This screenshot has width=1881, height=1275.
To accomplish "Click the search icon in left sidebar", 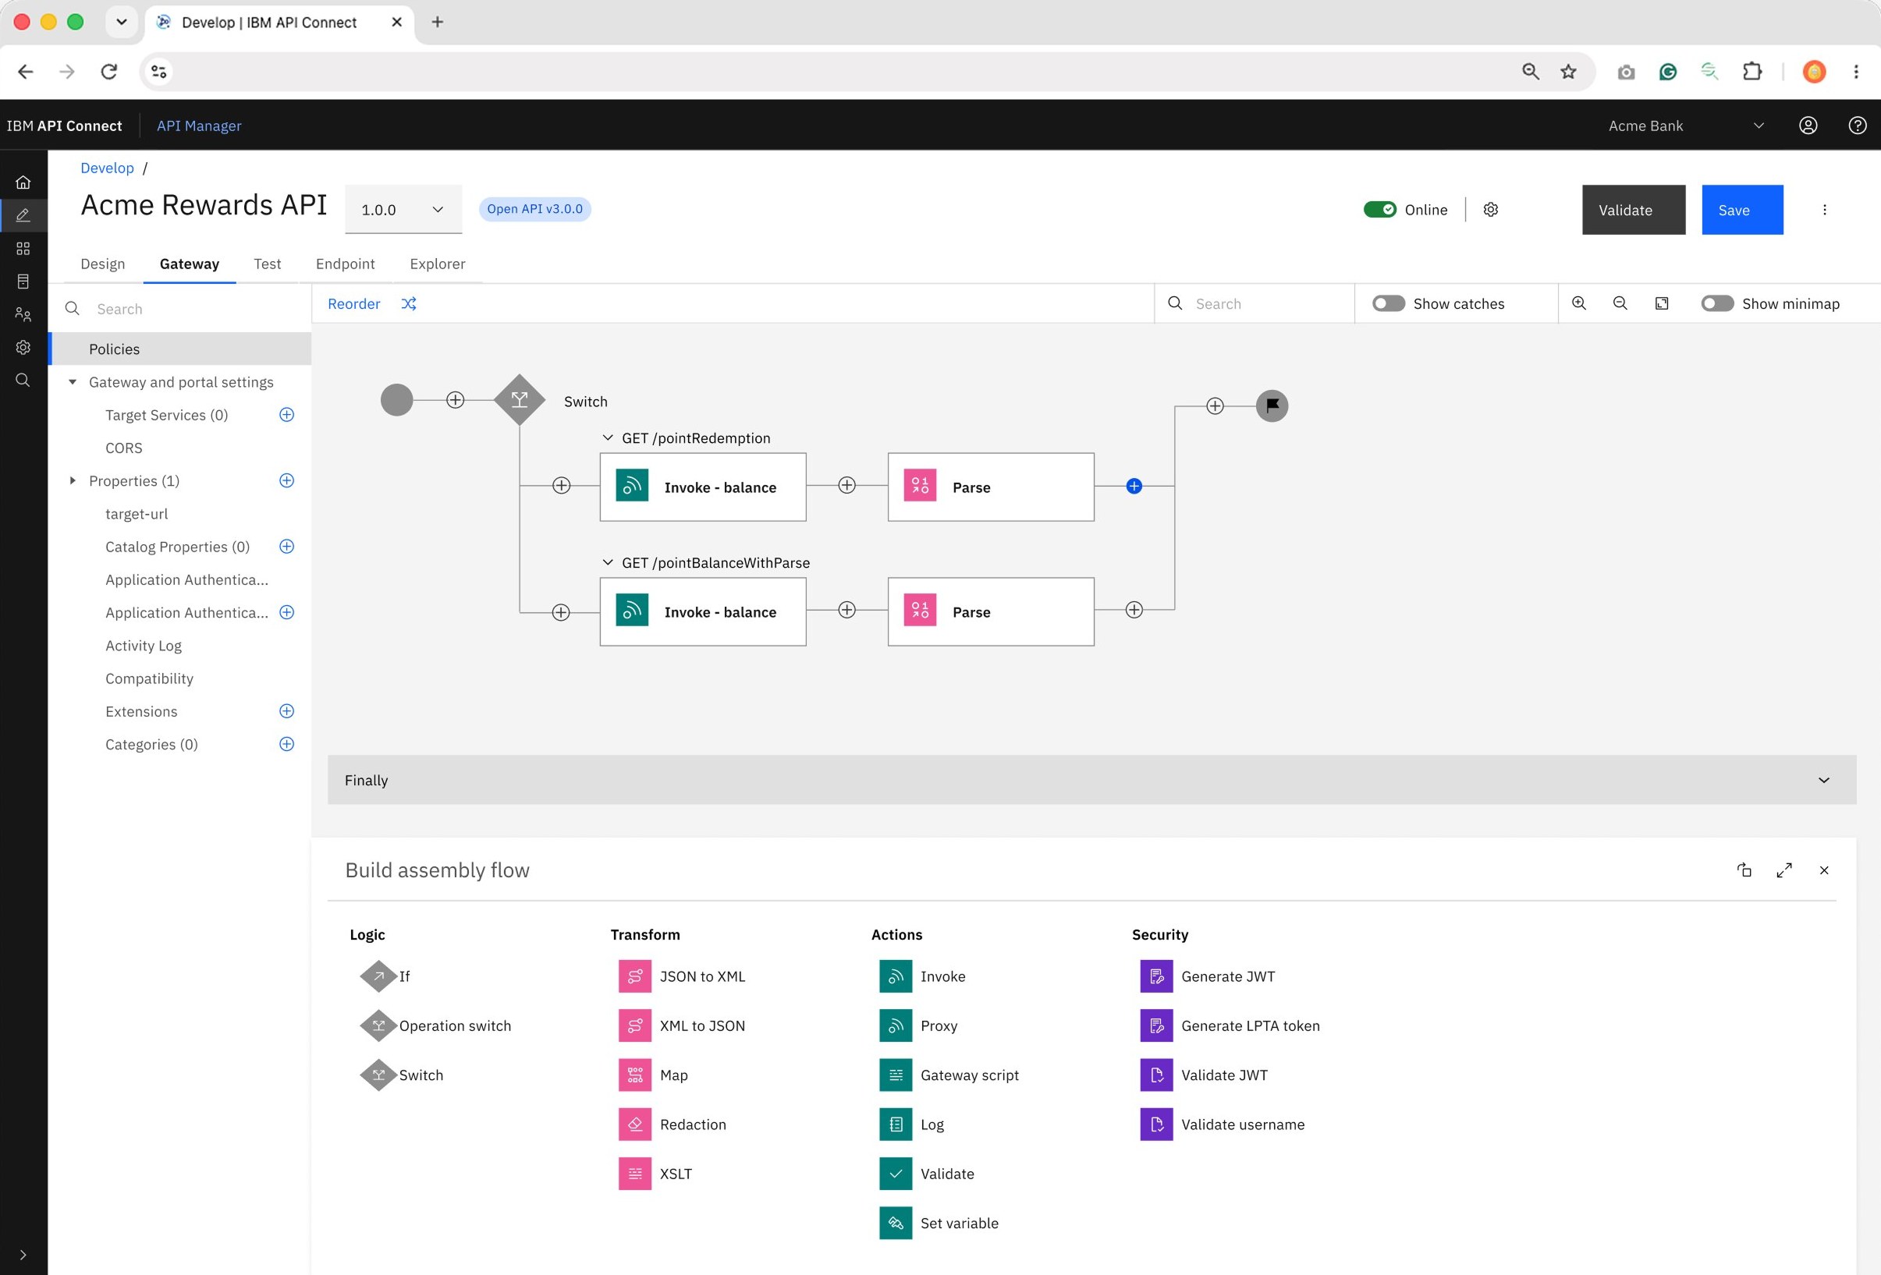I will pyautogui.click(x=23, y=381).
